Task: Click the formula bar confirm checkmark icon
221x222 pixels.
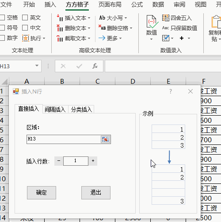Action: pos(79,66)
